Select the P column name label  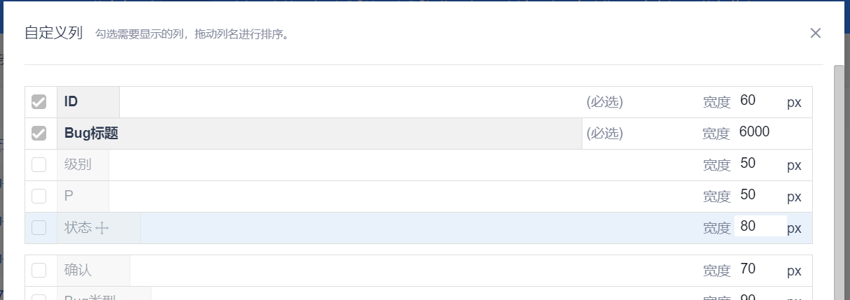point(83,197)
